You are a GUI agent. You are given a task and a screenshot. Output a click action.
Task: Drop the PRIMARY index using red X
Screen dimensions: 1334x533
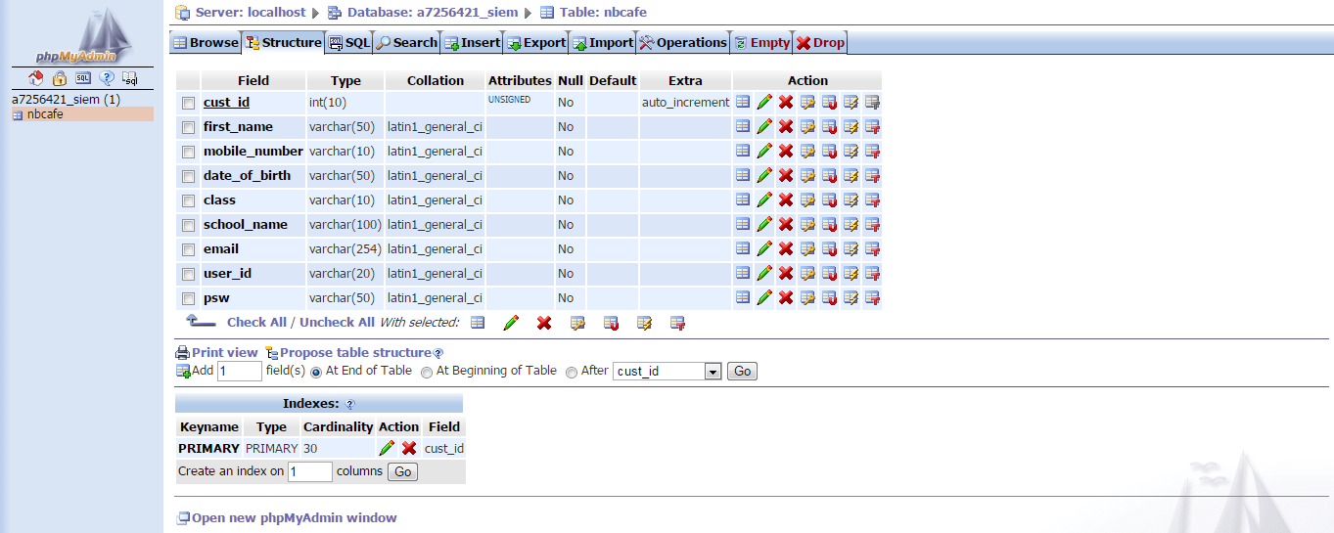pyautogui.click(x=409, y=448)
